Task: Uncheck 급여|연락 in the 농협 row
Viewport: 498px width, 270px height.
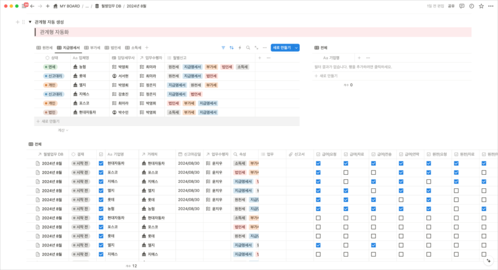Action: pos(401,209)
